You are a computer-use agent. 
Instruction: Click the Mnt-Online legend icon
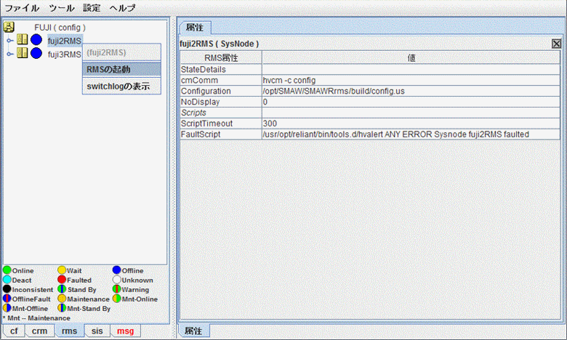116,299
